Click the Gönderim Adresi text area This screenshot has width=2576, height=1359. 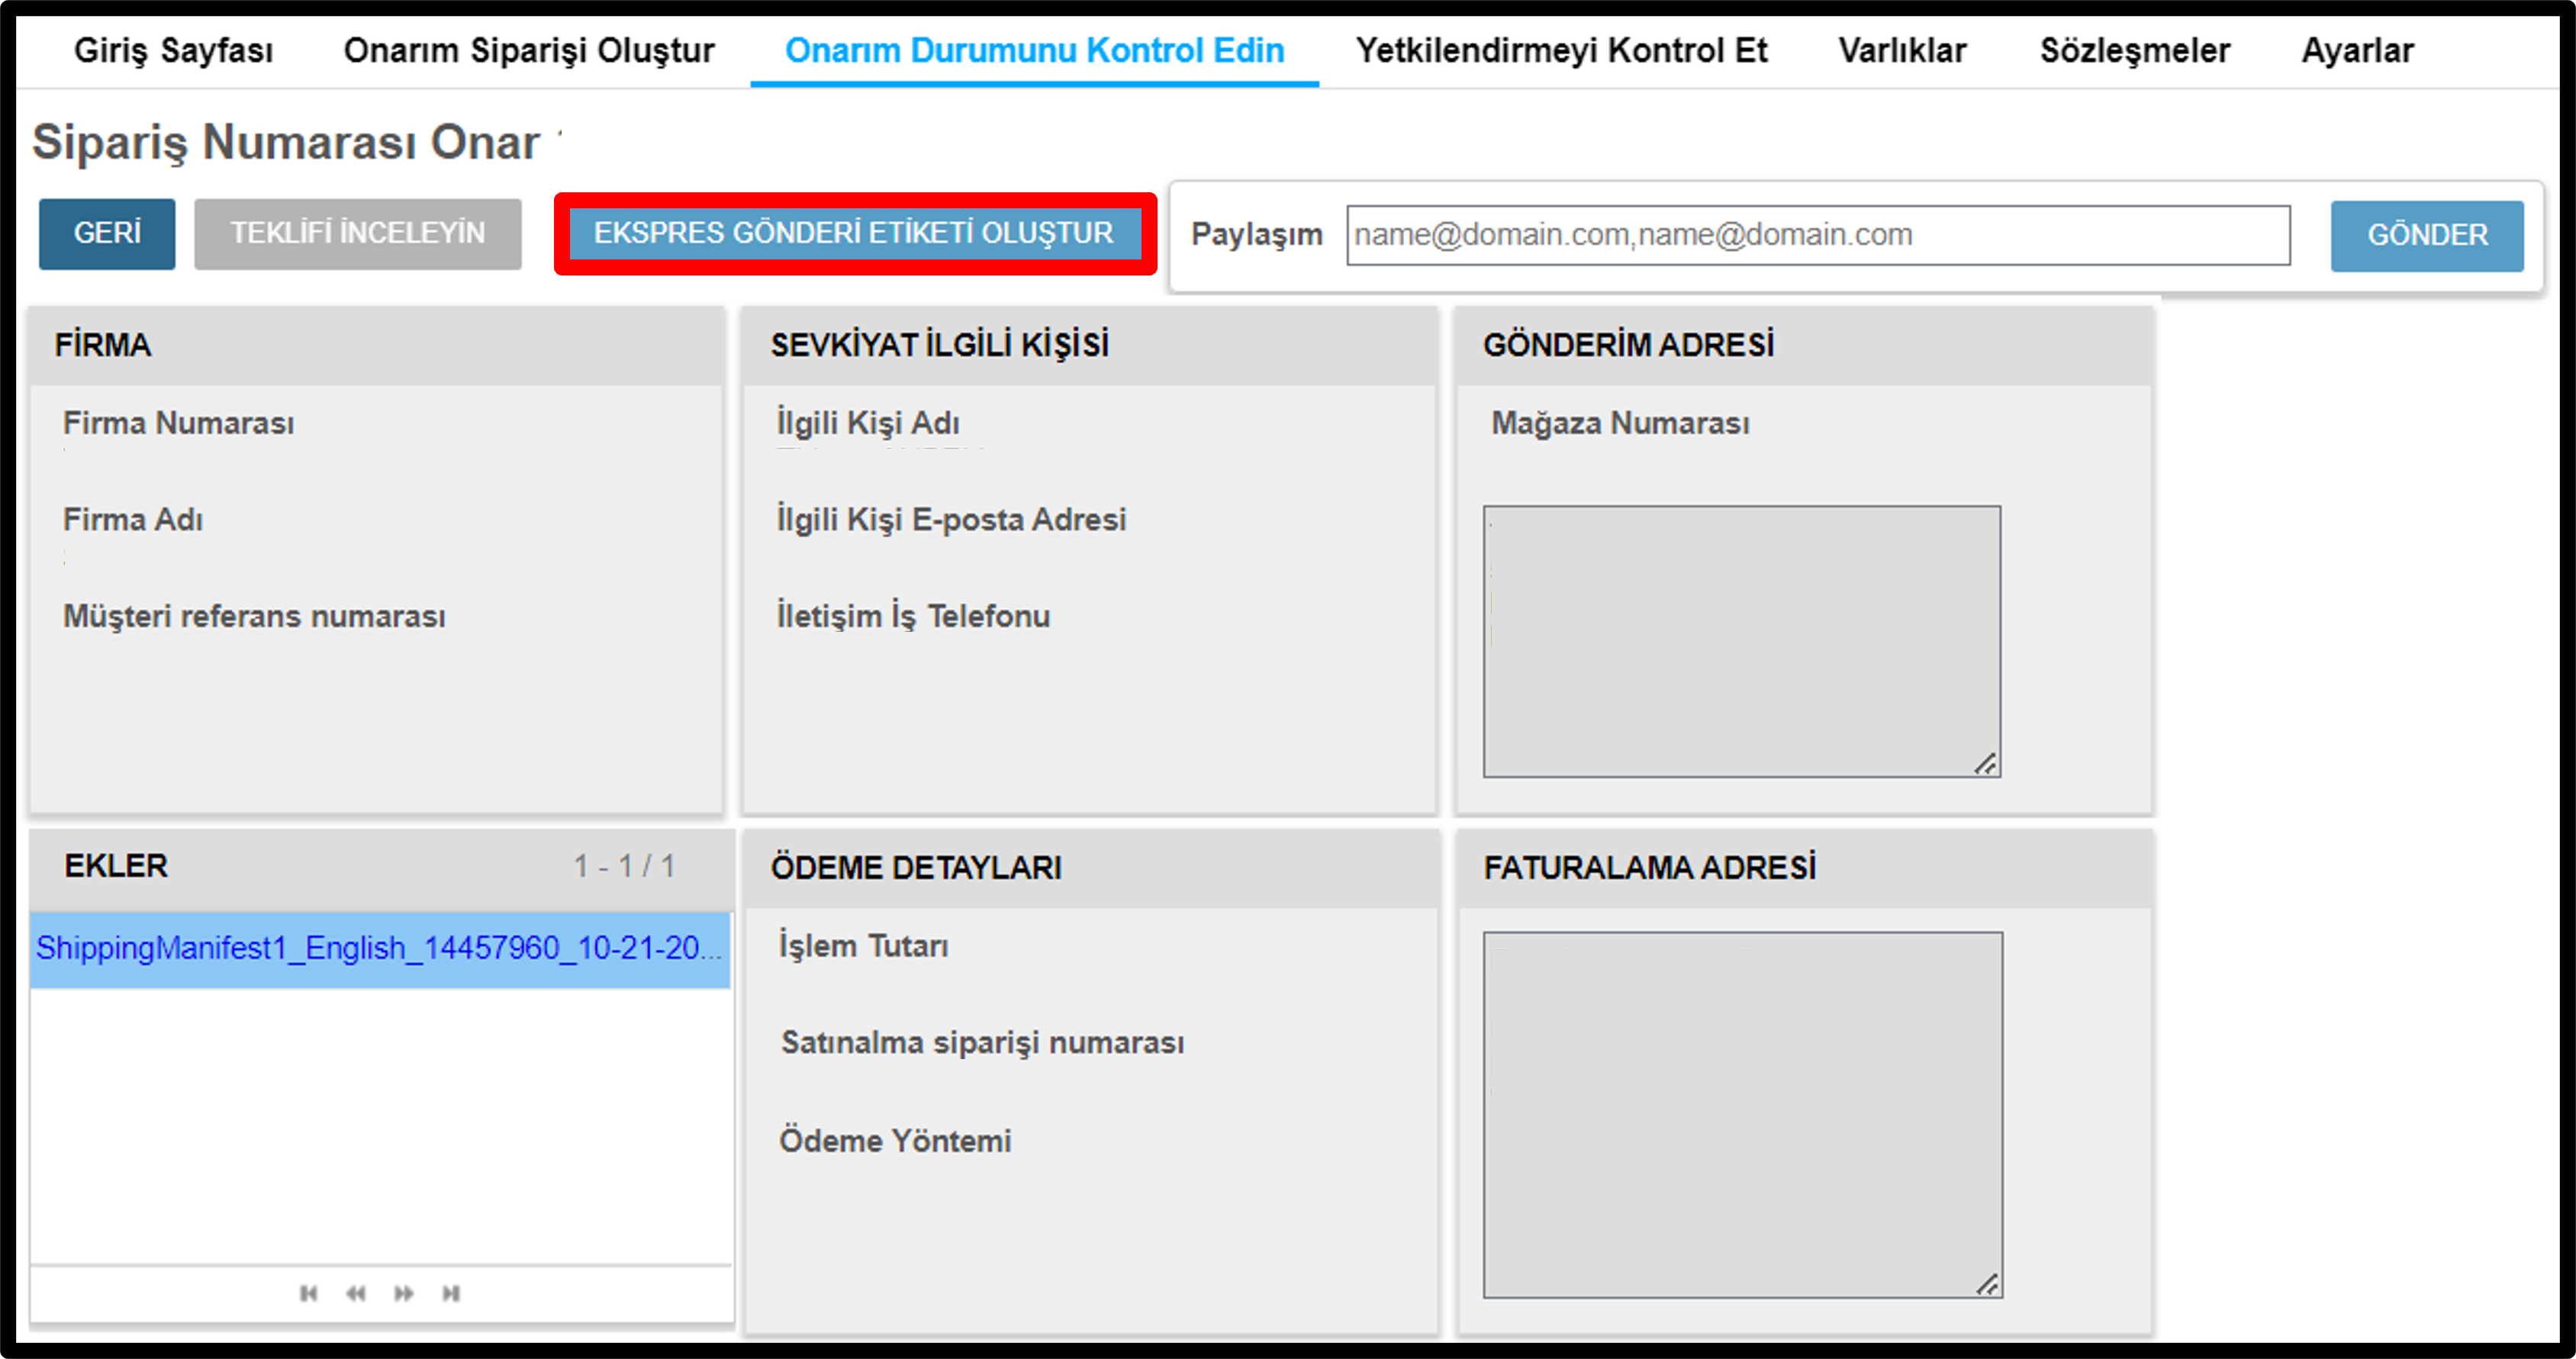(1742, 641)
